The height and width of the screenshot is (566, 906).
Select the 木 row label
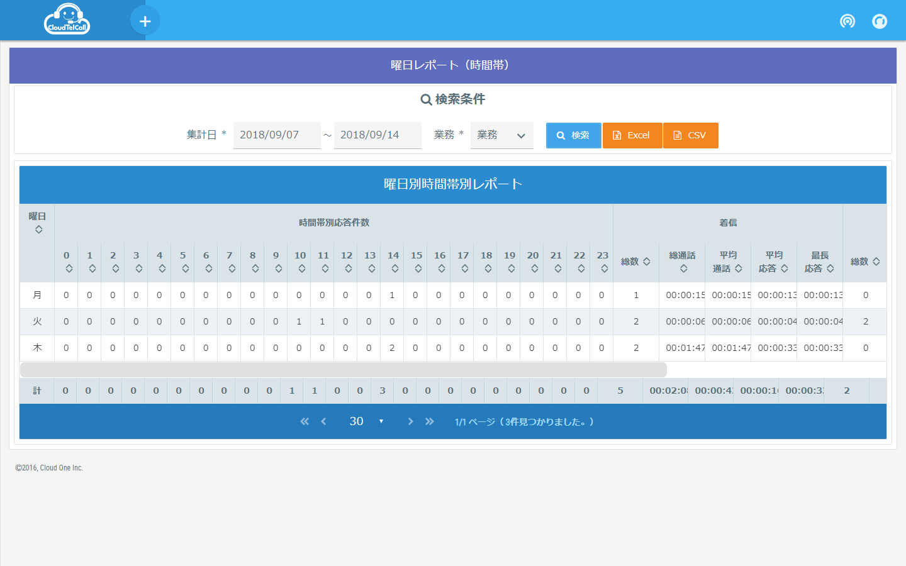[x=37, y=348]
